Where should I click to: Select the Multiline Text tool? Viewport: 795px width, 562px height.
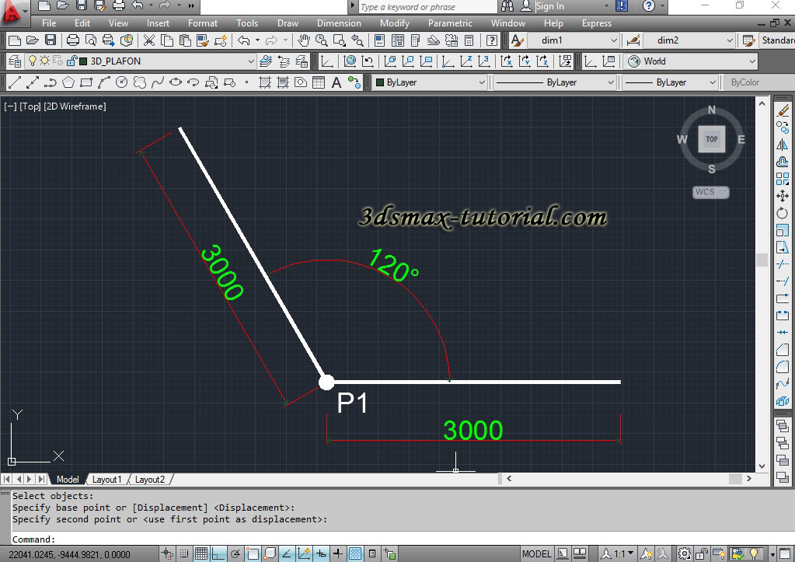click(x=336, y=82)
